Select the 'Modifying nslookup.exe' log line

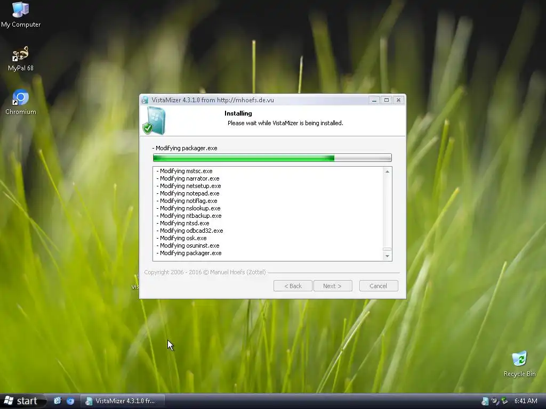[188, 208]
